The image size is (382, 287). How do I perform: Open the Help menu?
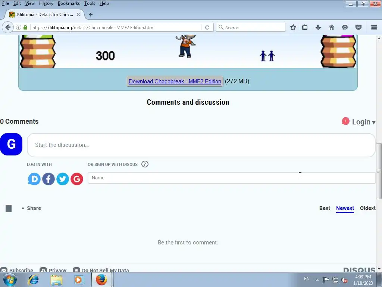104,3
